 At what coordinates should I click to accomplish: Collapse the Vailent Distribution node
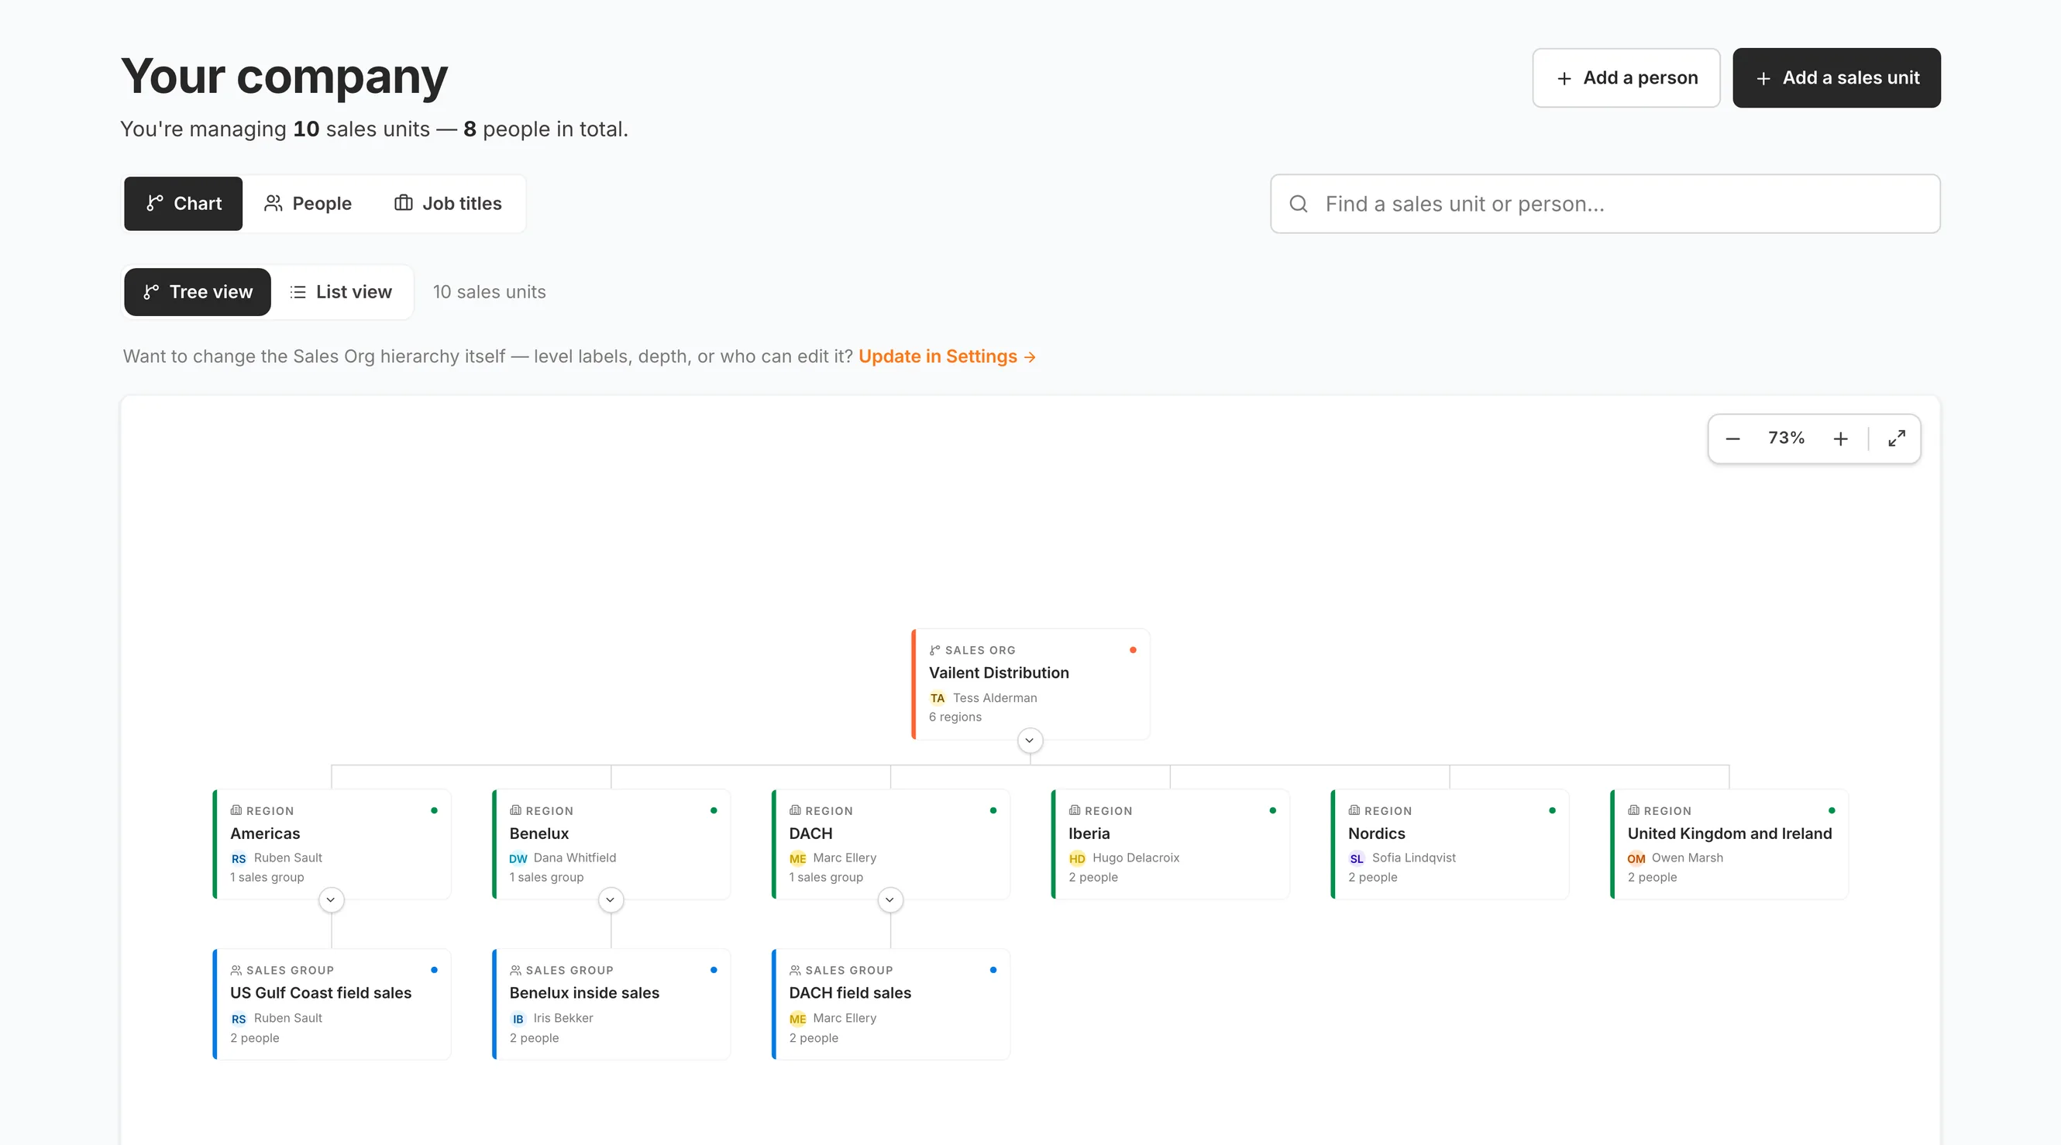pyautogui.click(x=1030, y=740)
